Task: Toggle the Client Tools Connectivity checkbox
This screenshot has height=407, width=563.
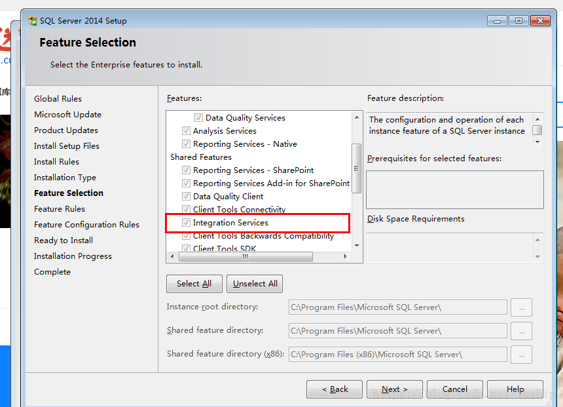Action: [x=186, y=209]
